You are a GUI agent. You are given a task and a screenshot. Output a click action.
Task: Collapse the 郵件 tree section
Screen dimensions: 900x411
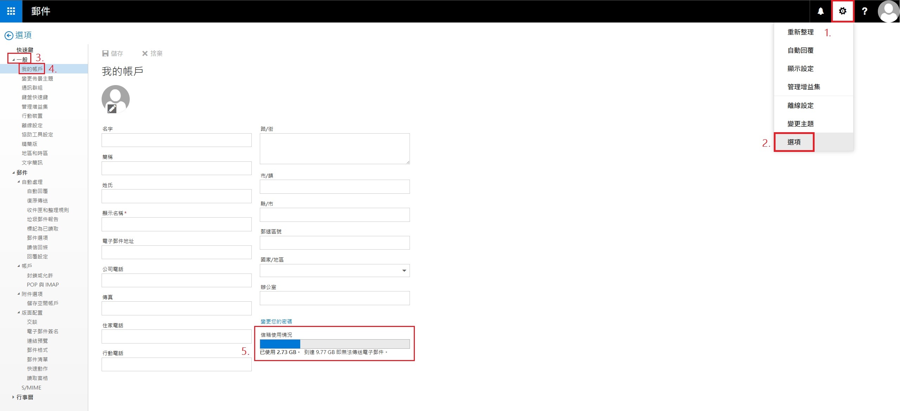coord(13,173)
